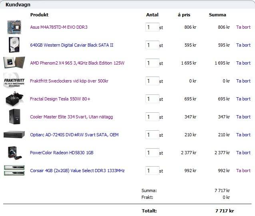The height and width of the screenshot is (216, 255).
Task: Open the Asus M4A785TD-M EVO DDR3 link
Action: [x=59, y=27]
